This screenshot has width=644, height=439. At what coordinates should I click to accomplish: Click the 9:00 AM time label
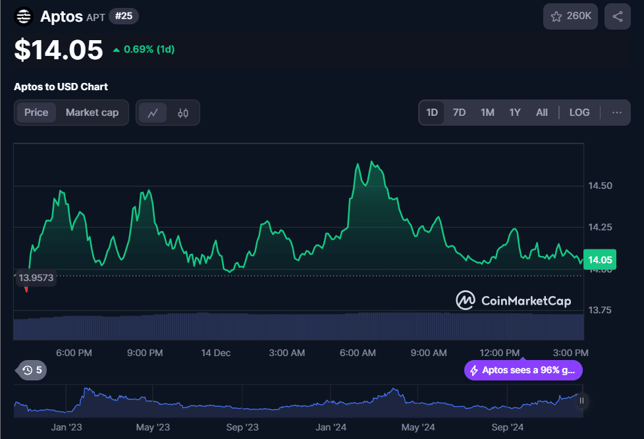click(x=429, y=353)
